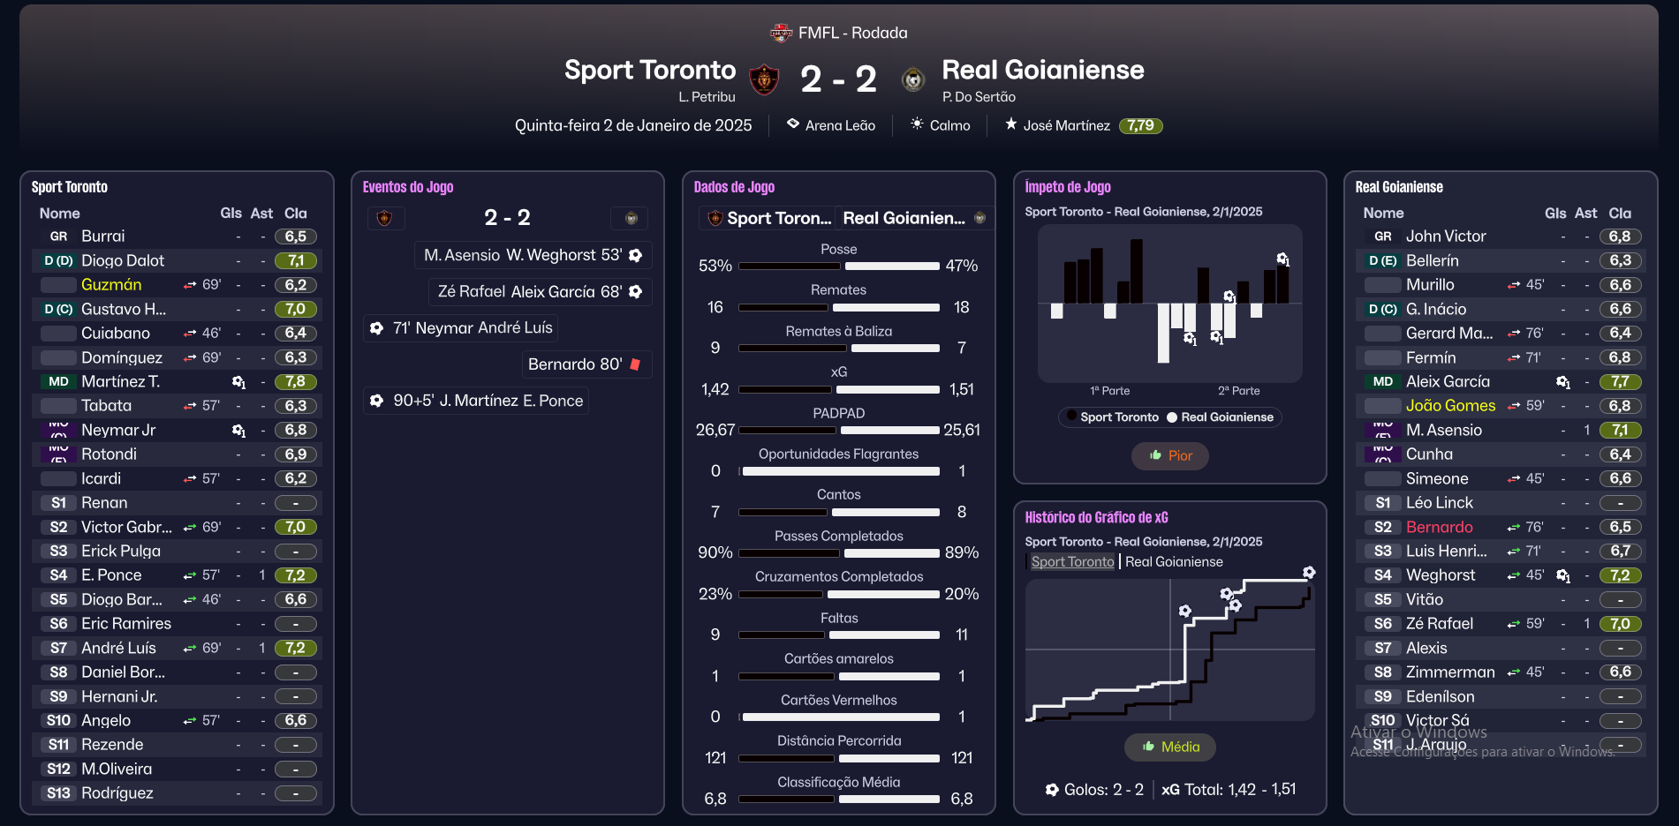
Task: Toggle Real Goianiense series in momentum legend
Action: point(1220,417)
